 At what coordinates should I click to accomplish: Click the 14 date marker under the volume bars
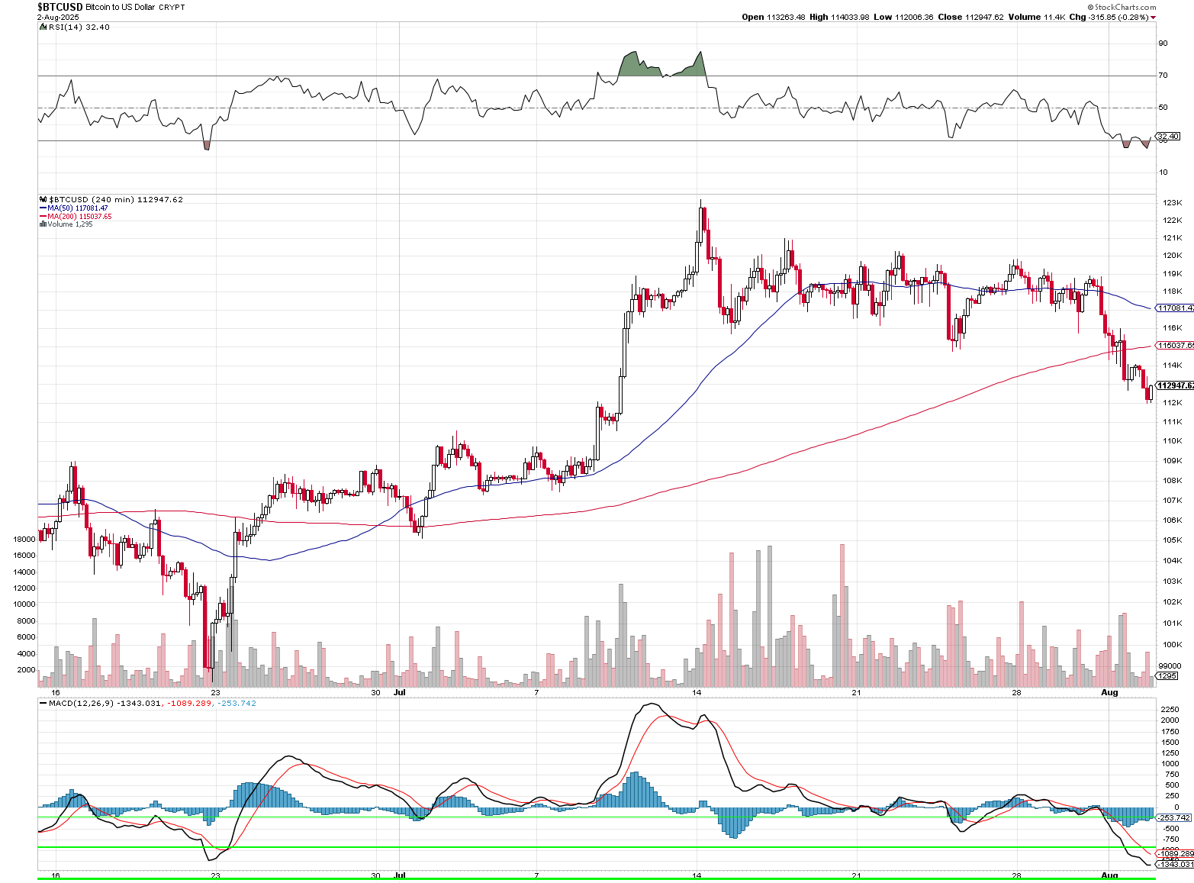click(x=696, y=693)
